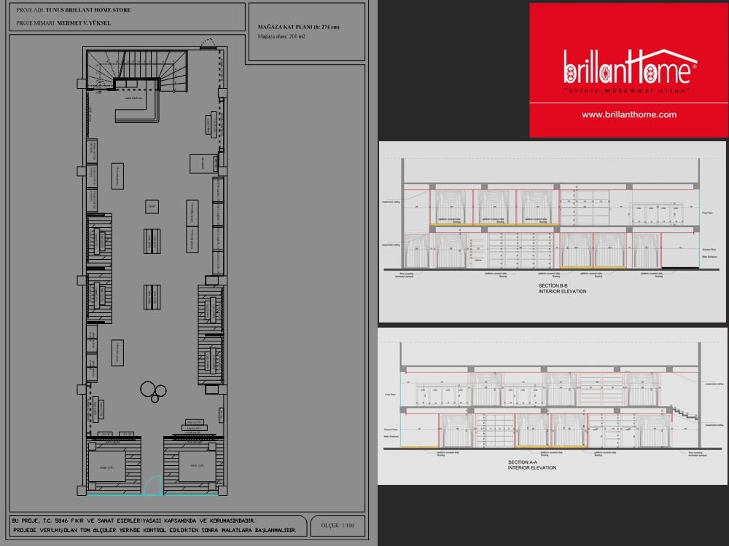Screen dimensions: 729x546
Task: Click the 'SECTION A-A INTERIOR ELEVATION' caption
Action: (532, 464)
